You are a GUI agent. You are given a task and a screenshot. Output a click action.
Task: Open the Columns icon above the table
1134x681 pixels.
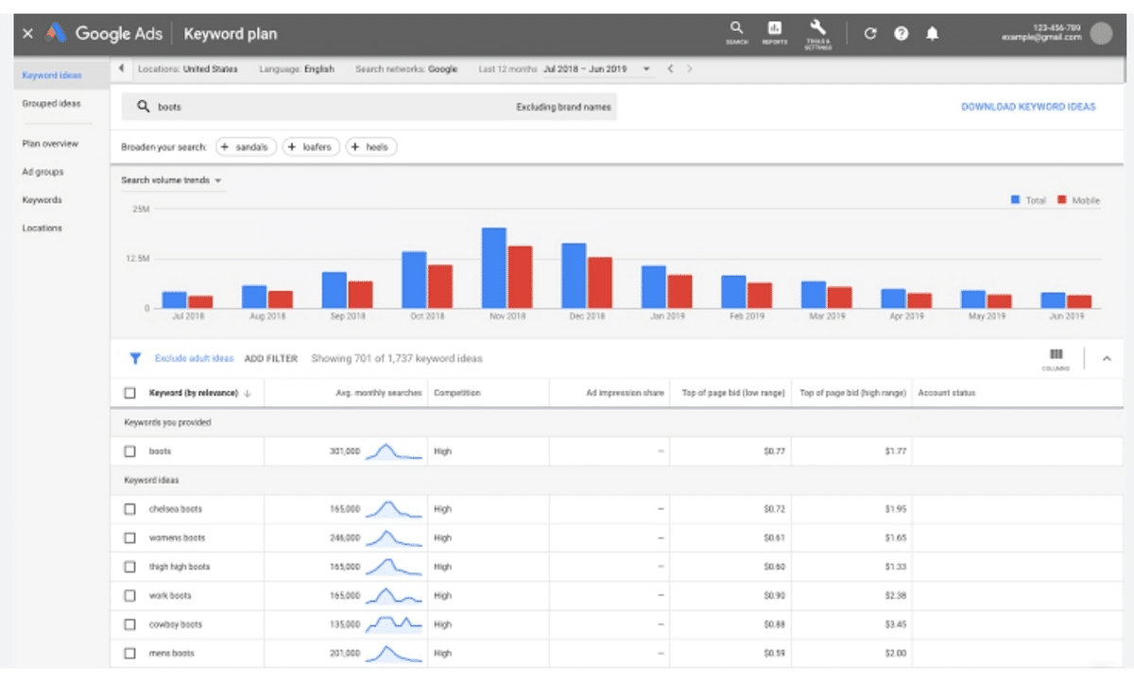(x=1055, y=355)
